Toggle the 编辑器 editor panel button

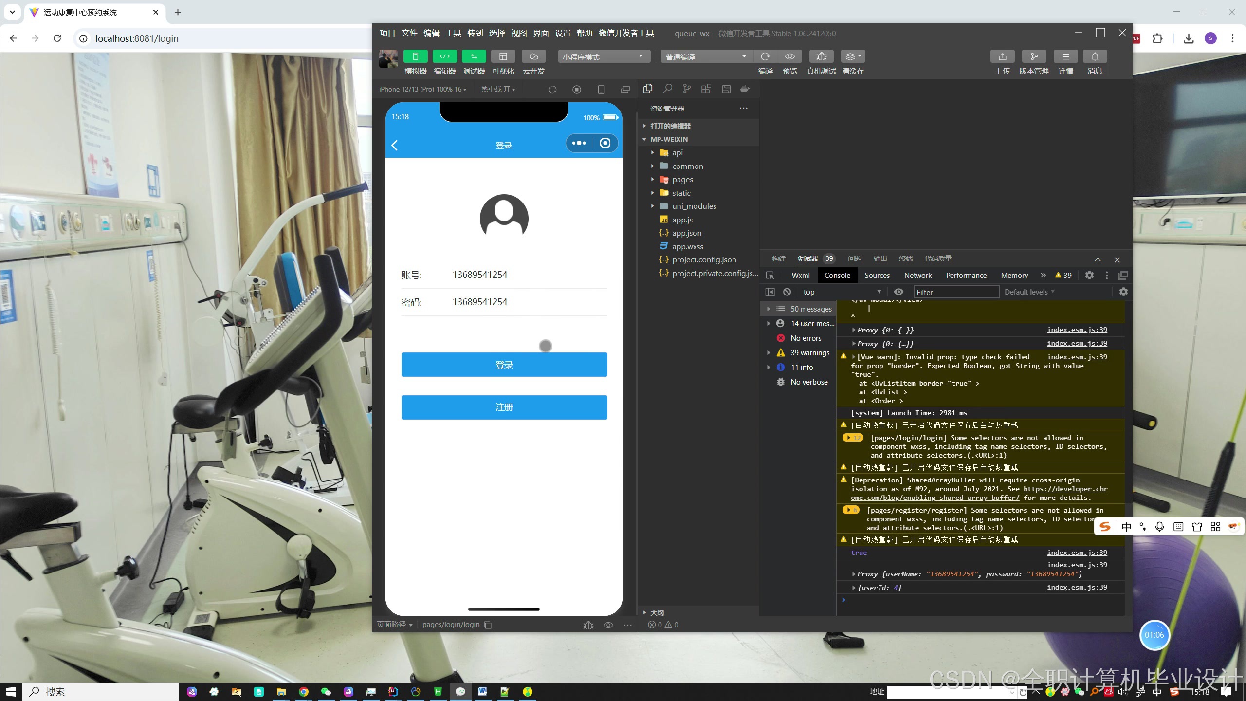pyautogui.click(x=444, y=56)
